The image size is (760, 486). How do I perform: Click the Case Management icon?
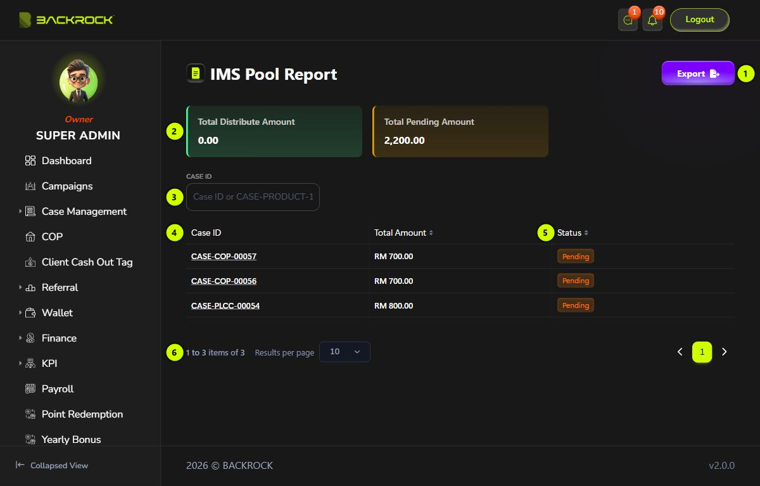point(30,212)
